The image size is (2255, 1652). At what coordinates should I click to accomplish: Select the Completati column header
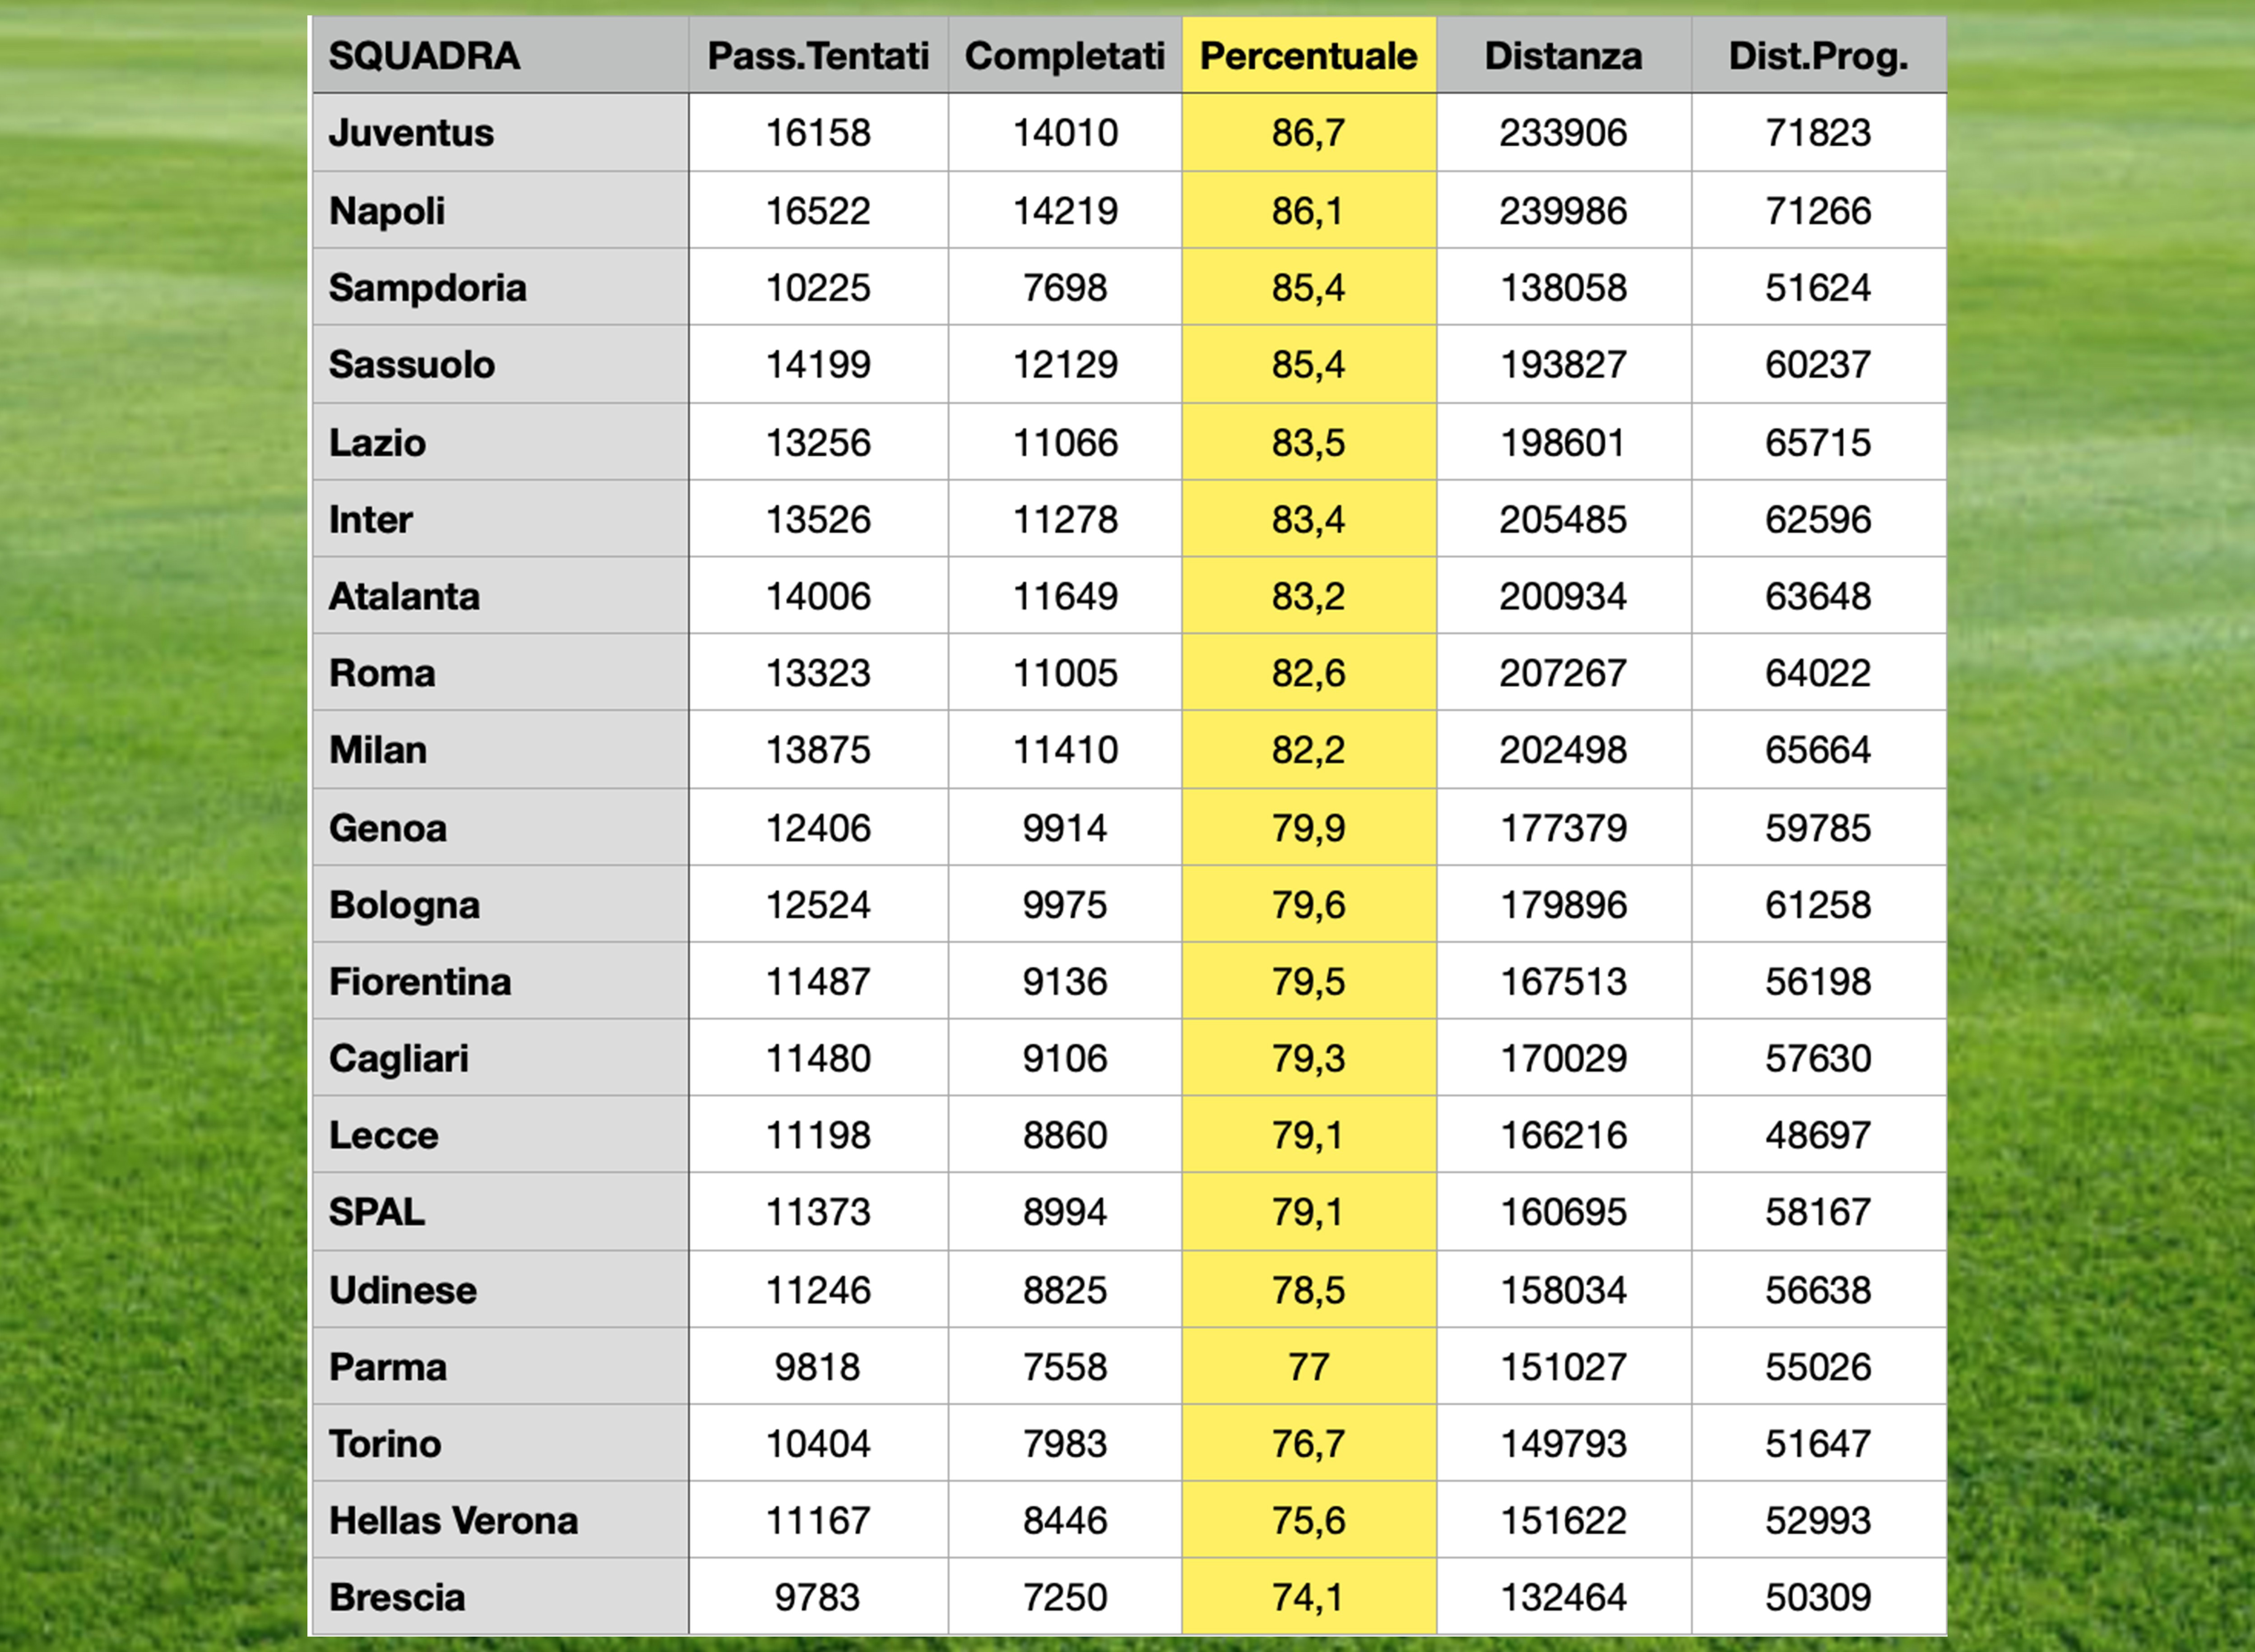[1065, 55]
